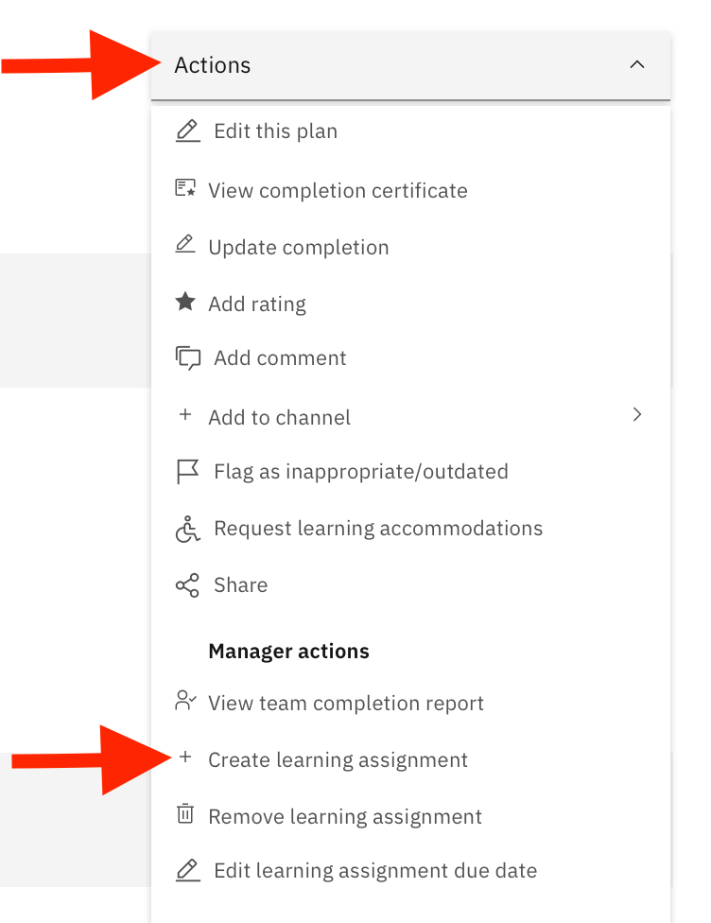Click the flag icon for inappropriate/outdated

[x=188, y=472]
